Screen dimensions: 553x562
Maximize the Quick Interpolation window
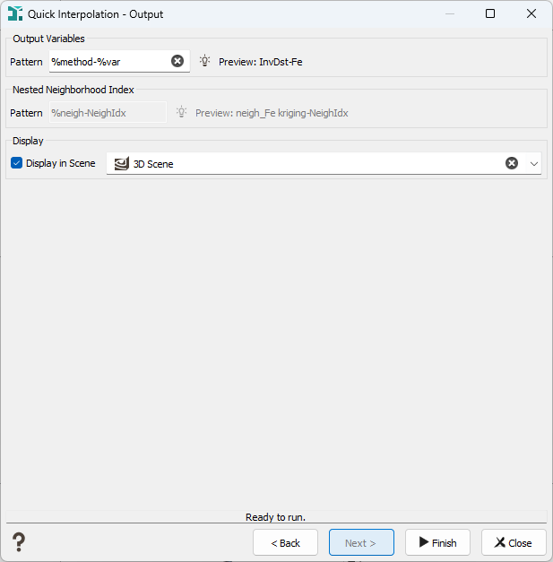(490, 13)
